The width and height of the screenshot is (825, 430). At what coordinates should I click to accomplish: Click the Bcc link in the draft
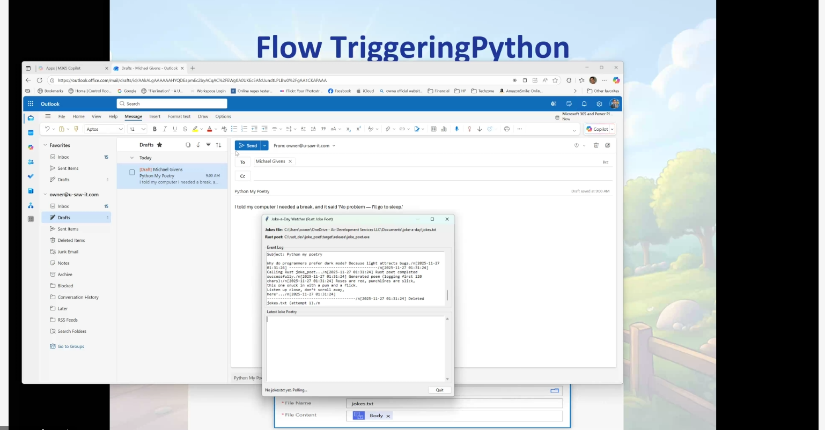click(x=605, y=162)
